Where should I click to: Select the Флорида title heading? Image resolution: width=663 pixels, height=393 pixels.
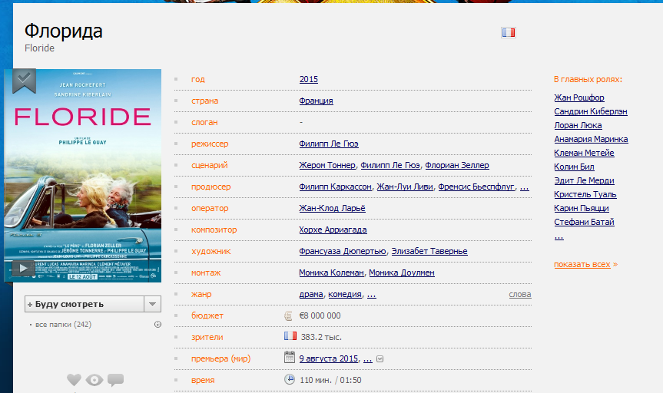pos(64,31)
